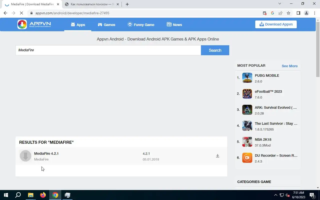Open The Last Survivor app icon

[247, 126]
